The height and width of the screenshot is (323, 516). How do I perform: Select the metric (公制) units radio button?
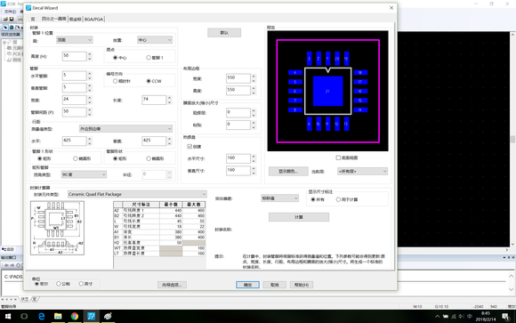click(59, 284)
